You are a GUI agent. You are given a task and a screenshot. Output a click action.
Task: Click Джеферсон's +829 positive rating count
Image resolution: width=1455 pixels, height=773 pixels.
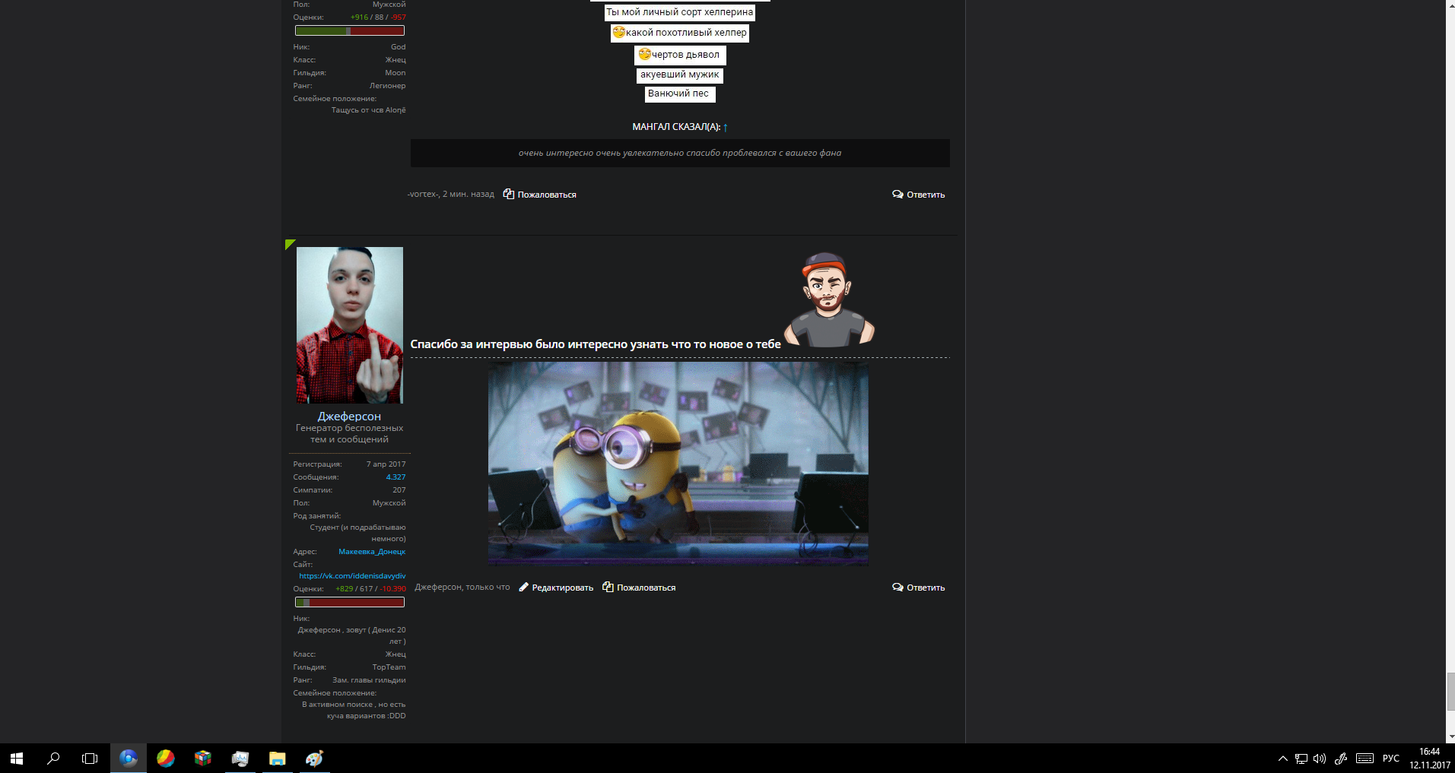(x=345, y=589)
